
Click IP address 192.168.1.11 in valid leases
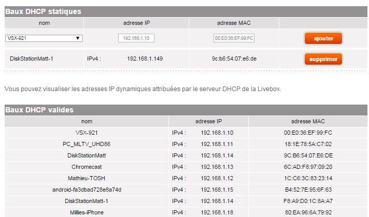click(x=217, y=144)
